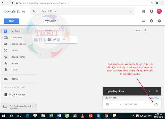This screenshot has height=119, width=165.
Task: Click the Search Drive input field
Action: (83, 11)
